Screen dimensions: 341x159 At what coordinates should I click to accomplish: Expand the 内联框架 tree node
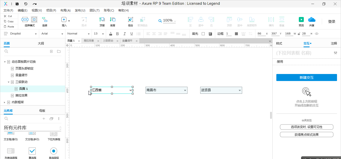click(x=5, y=102)
